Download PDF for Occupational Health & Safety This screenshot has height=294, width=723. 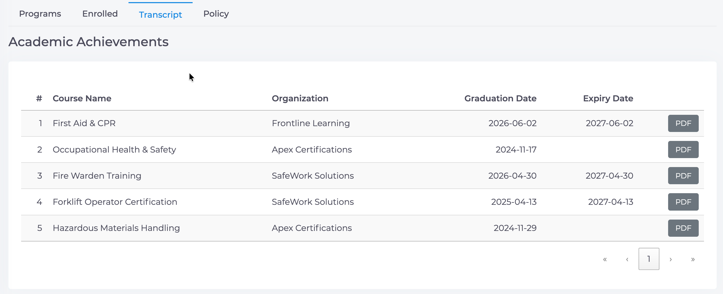(683, 149)
